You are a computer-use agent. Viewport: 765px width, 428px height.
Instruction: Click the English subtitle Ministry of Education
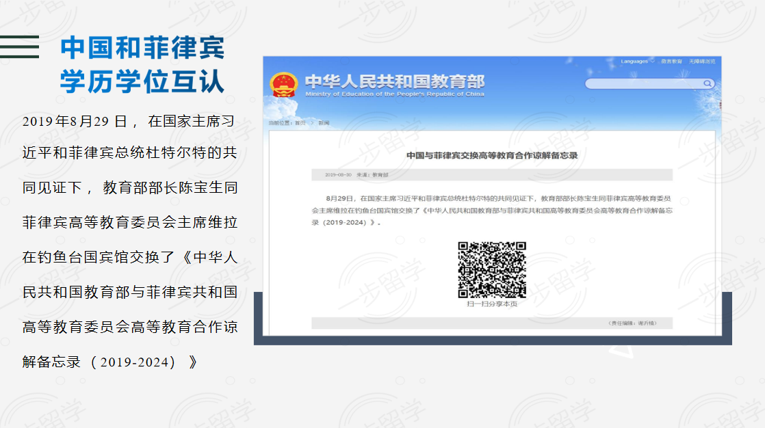[395, 94]
